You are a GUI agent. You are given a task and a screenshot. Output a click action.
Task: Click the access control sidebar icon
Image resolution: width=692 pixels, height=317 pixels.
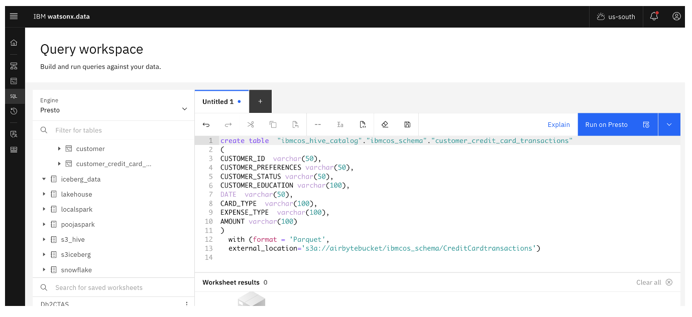click(14, 133)
